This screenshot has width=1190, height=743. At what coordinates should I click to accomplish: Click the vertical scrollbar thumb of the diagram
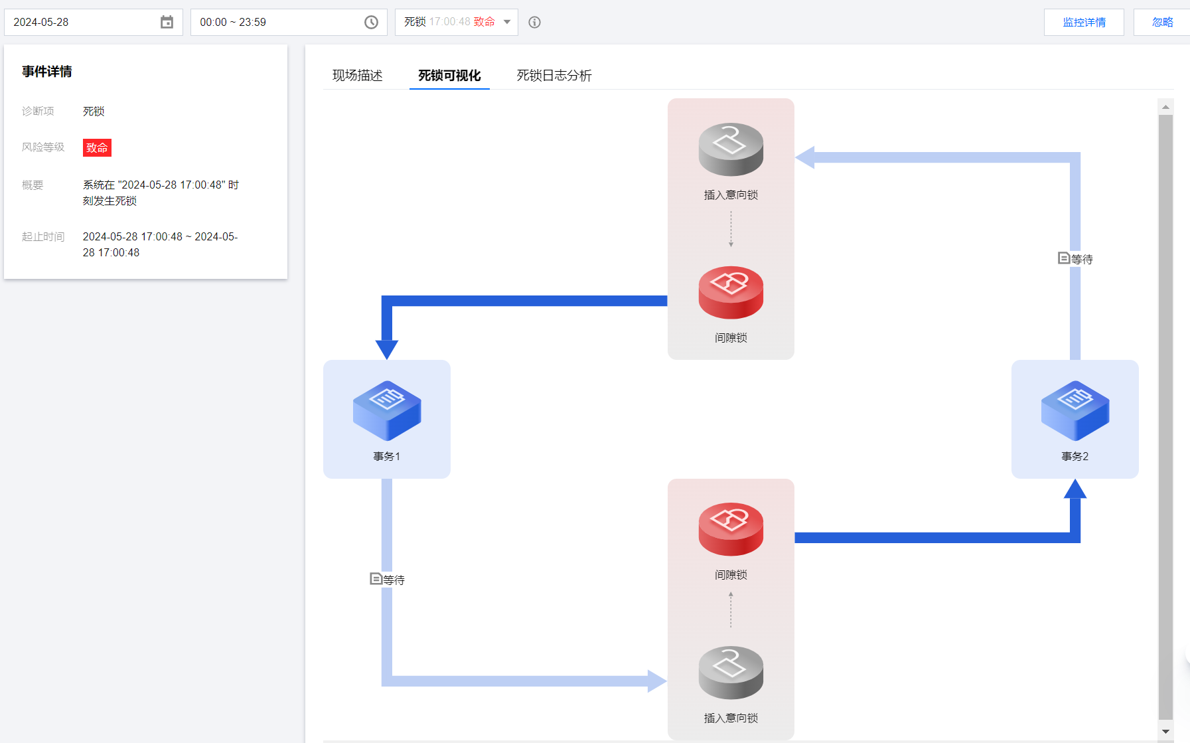coord(1165,417)
